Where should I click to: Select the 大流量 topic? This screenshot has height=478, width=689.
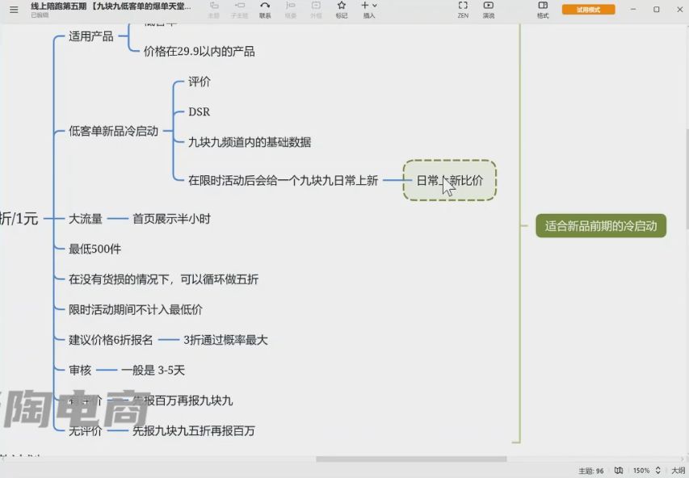(x=86, y=219)
